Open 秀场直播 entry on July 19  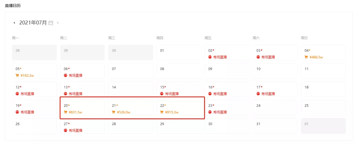27,112
